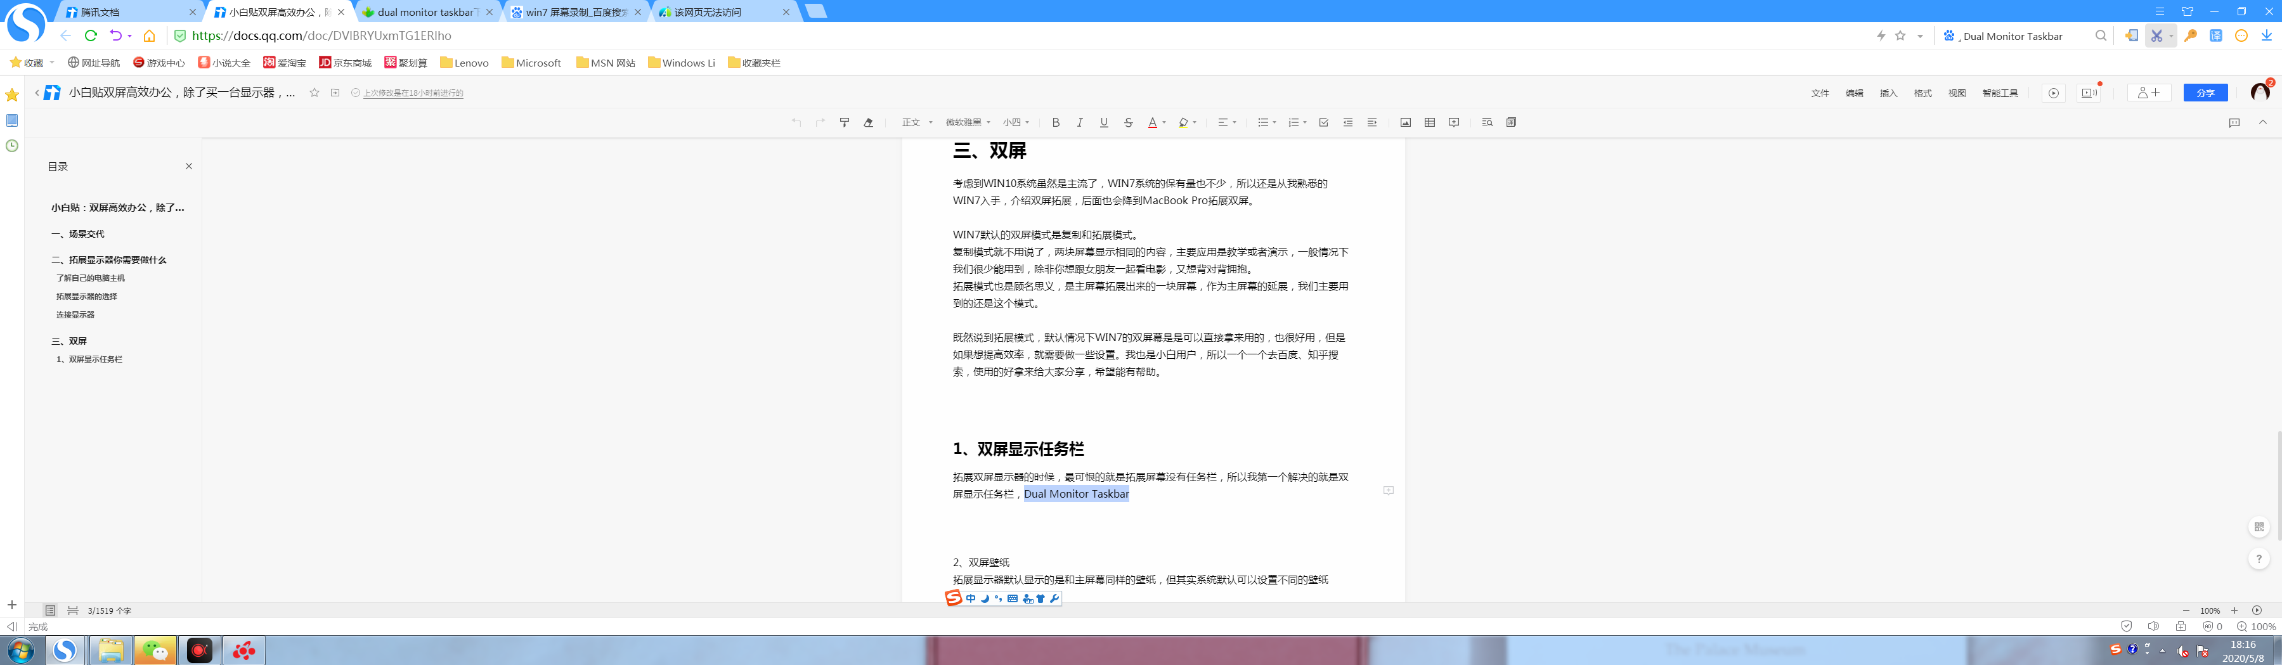Viewport: 2282px width, 665px height.
Task: Decrease indent with the outdent icon
Action: pos(1347,122)
